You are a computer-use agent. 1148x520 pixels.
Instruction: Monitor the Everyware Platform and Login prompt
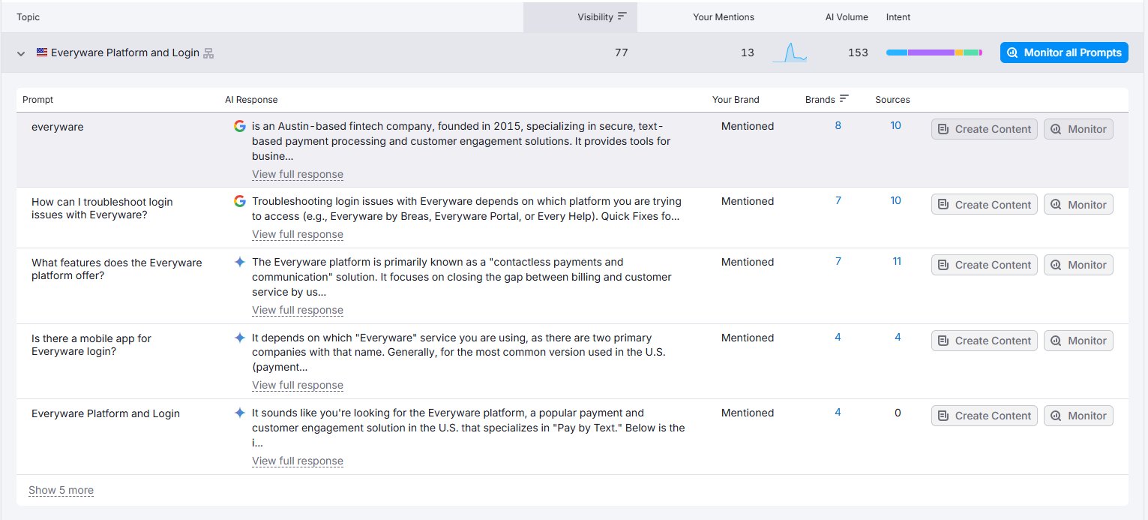coord(1078,416)
